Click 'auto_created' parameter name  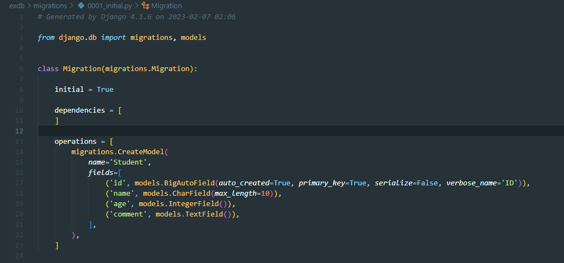[244, 183]
